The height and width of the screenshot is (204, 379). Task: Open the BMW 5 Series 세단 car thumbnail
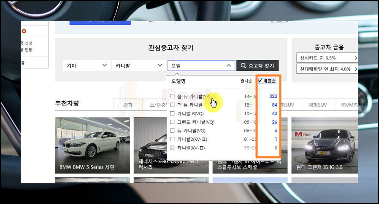click(92, 145)
